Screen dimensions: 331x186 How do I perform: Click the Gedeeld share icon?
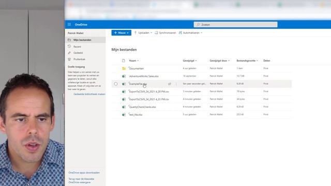(69, 53)
